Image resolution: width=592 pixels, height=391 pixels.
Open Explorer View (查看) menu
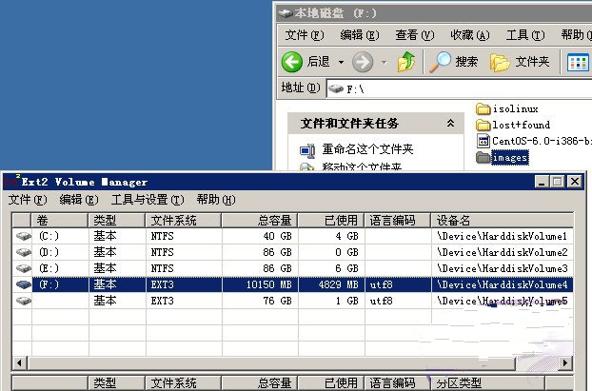[x=415, y=35]
